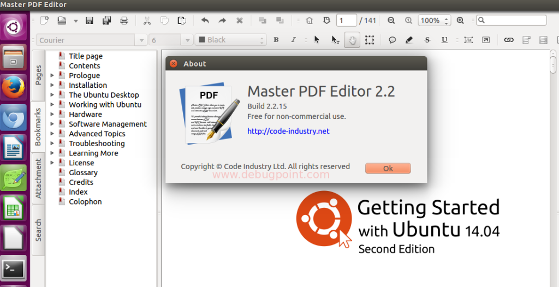Viewport: 559px width, 287px height.
Task: Click the Insert link icon
Action: click(x=509, y=40)
